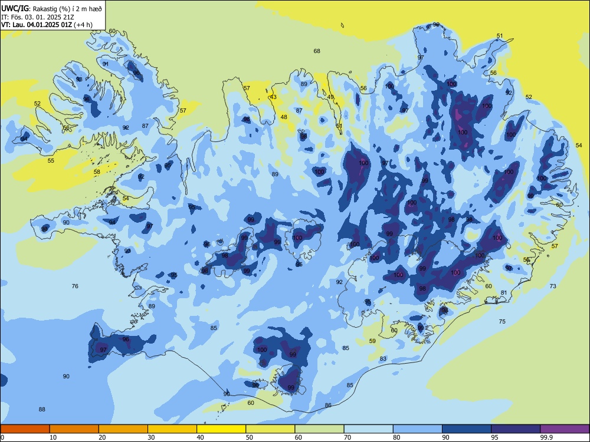Click the humidity value 43 on the north coast
This screenshot has height=442, width=590.
tap(273, 97)
